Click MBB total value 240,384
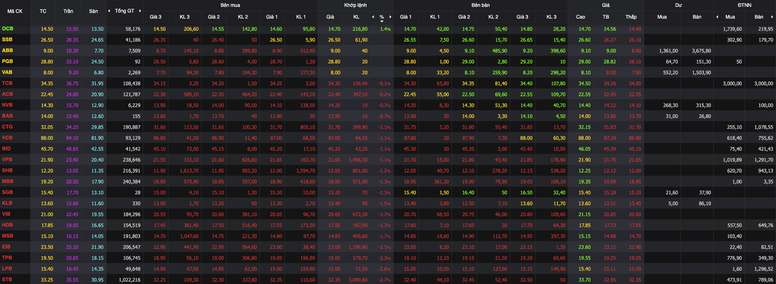Image resolution: width=776 pixels, height=284 pixels. (131, 182)
